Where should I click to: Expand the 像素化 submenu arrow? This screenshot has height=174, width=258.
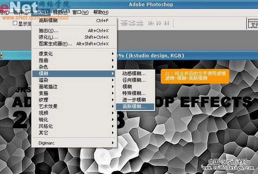(x=113, y=54)
